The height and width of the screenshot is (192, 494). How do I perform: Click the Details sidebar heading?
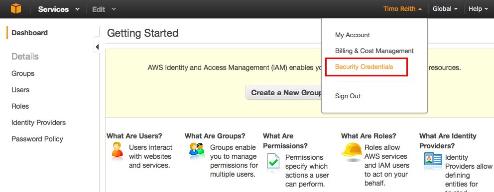[25, 57]
